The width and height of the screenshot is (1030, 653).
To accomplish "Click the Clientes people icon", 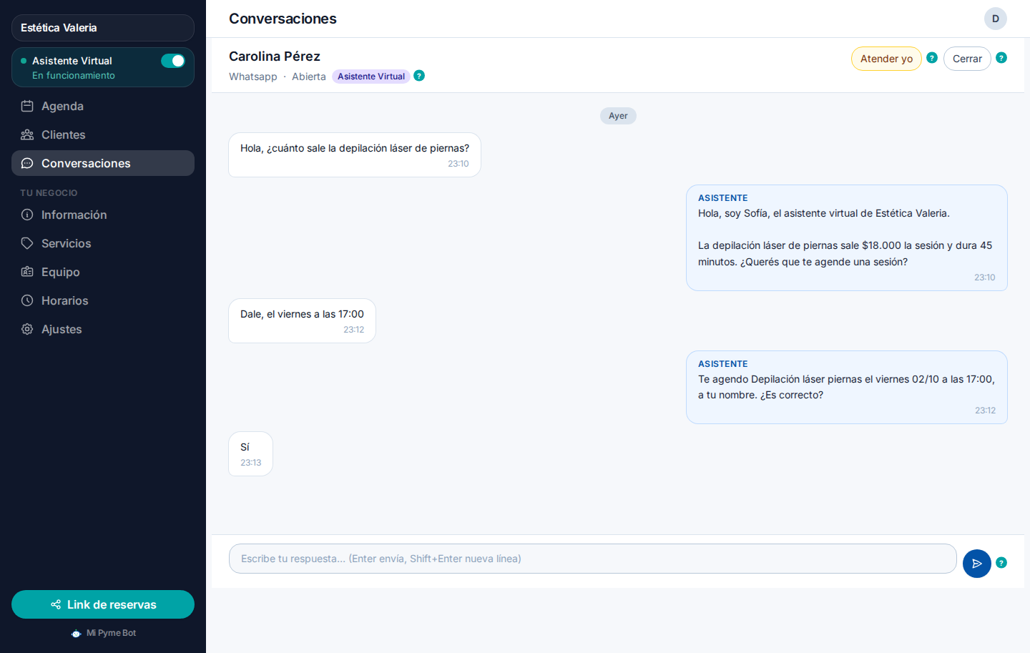I will tap(27, 134).
